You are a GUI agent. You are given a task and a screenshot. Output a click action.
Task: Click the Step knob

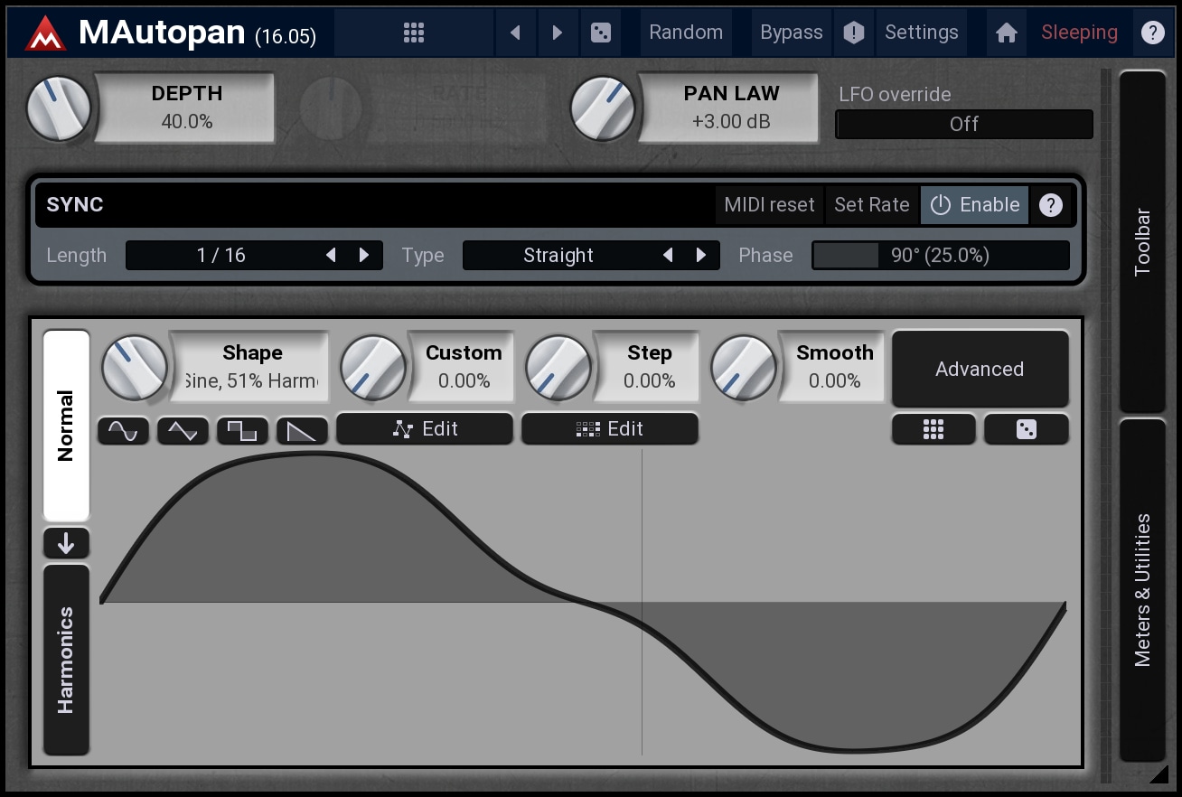tap(558, 369)
